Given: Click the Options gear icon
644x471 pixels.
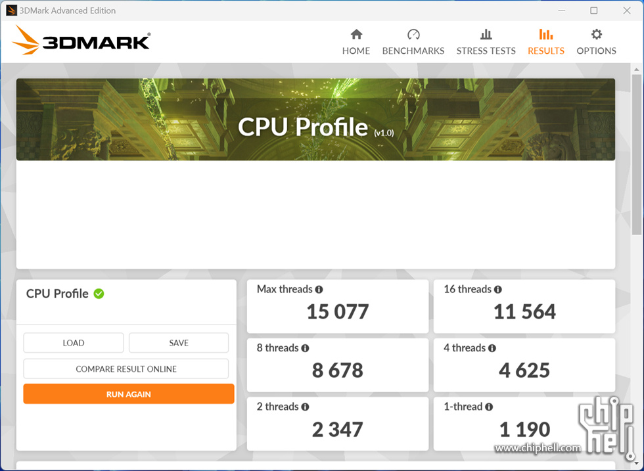Looking at the screenshot, I should pyautogui.click(x=597, y=34).
